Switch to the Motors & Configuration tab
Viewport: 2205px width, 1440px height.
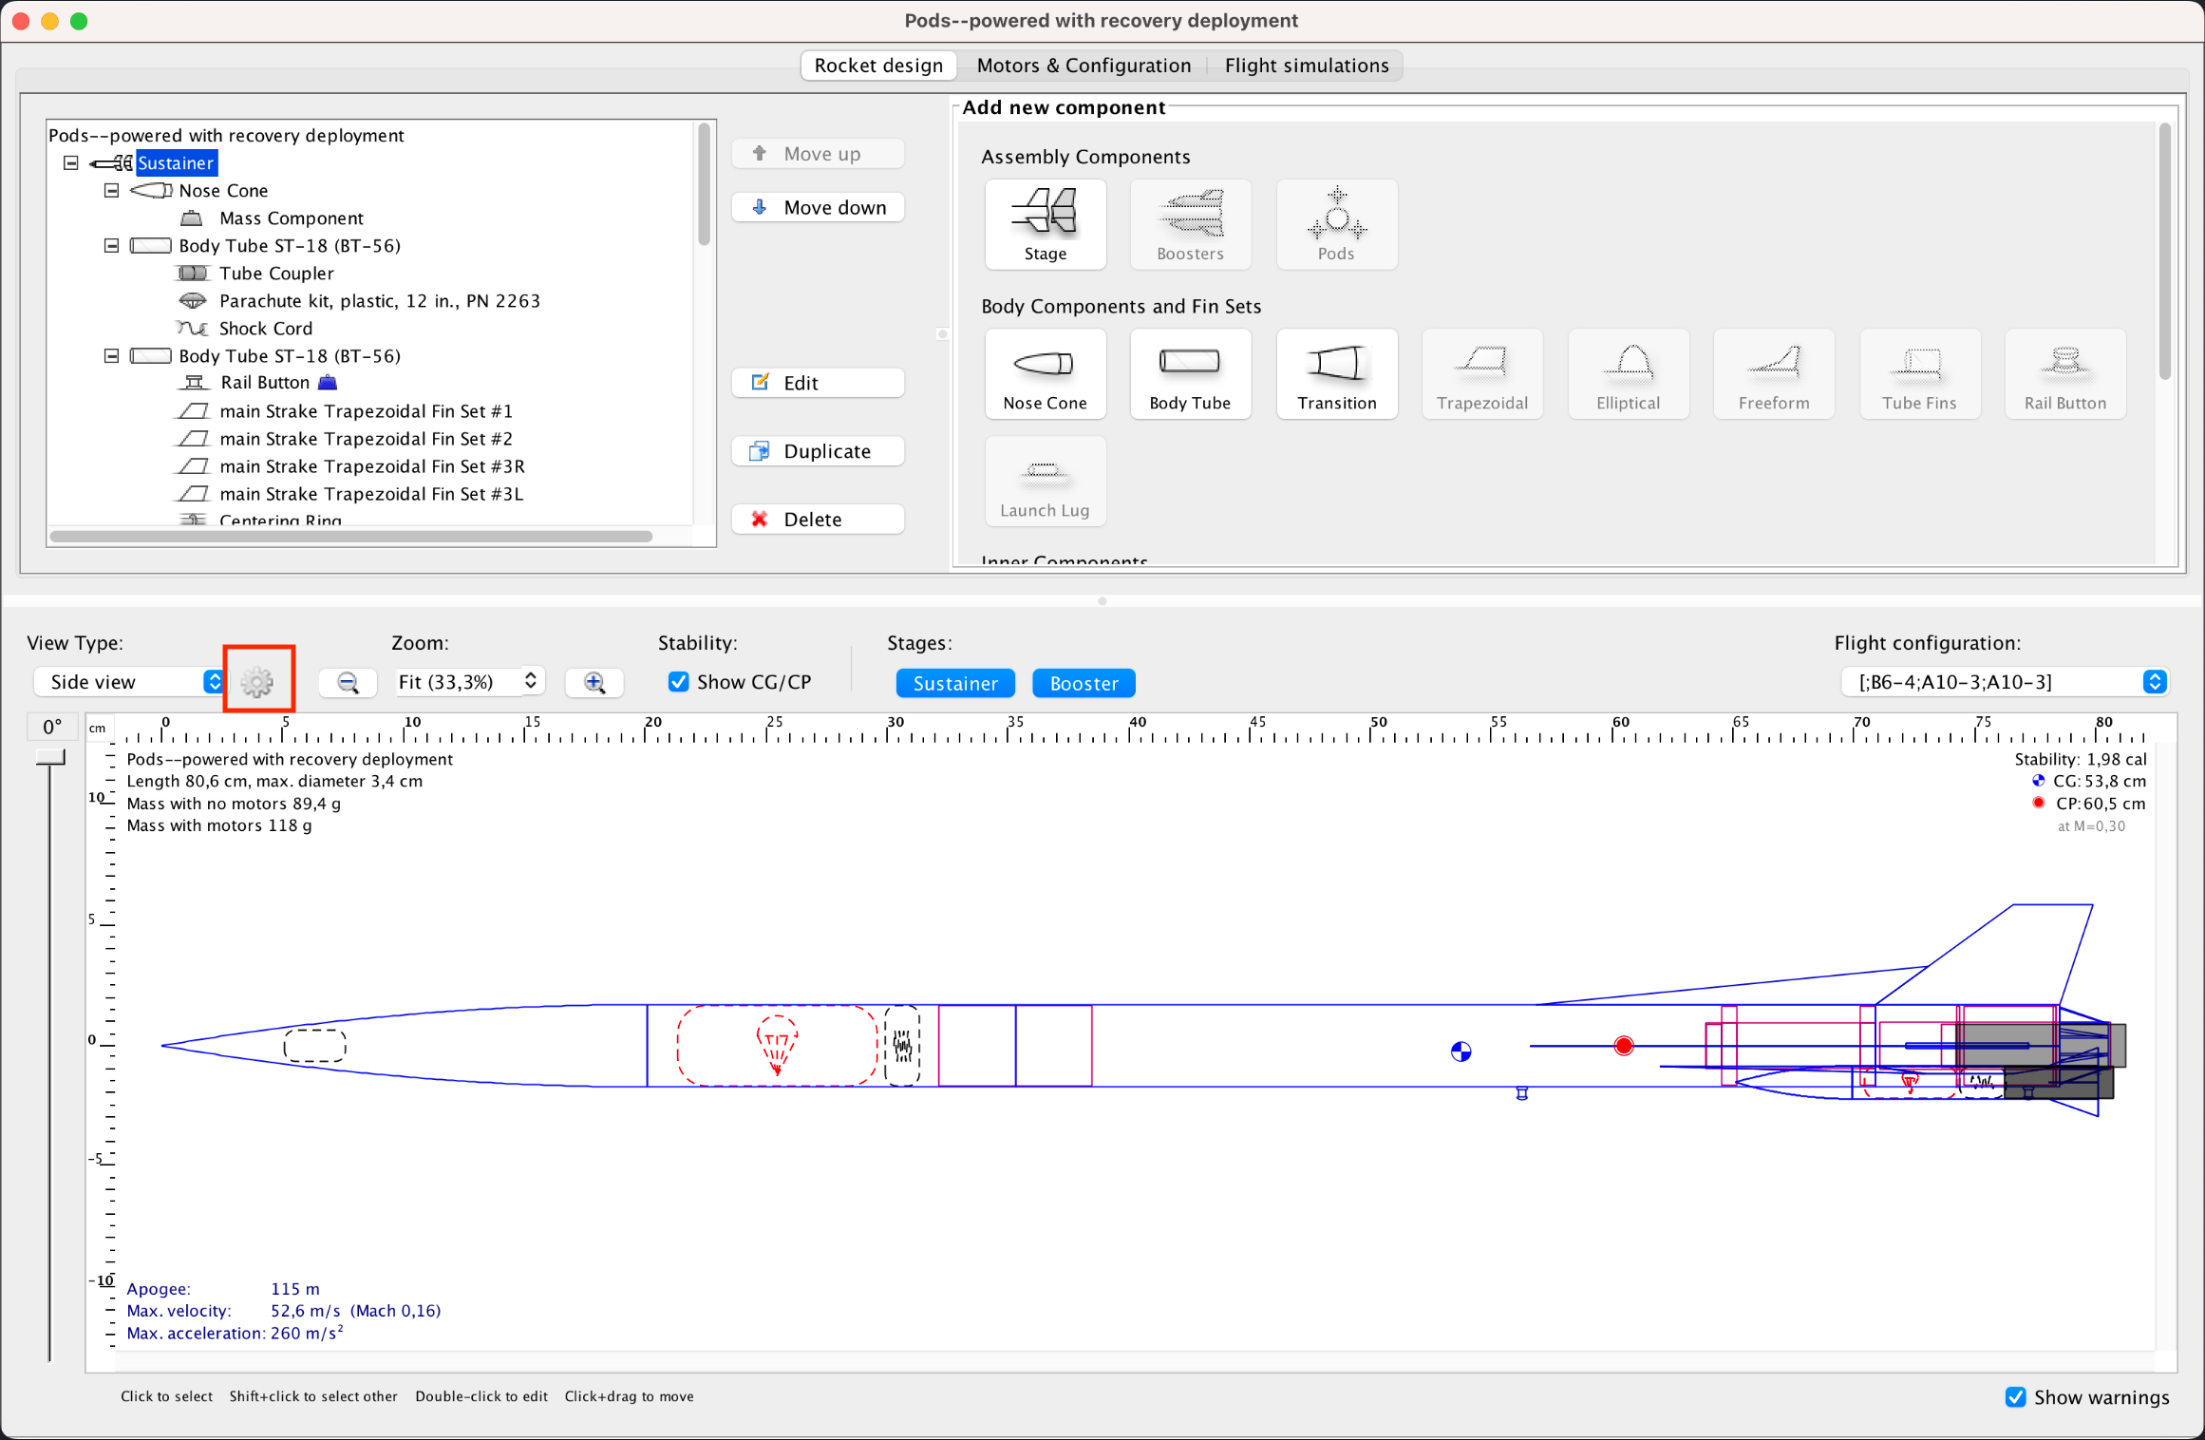[1084, 65]
